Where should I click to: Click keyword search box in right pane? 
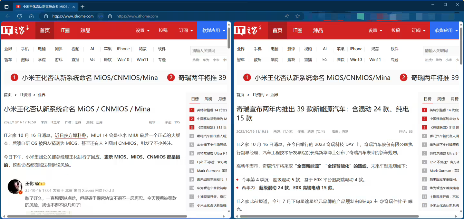click(441, 51)
